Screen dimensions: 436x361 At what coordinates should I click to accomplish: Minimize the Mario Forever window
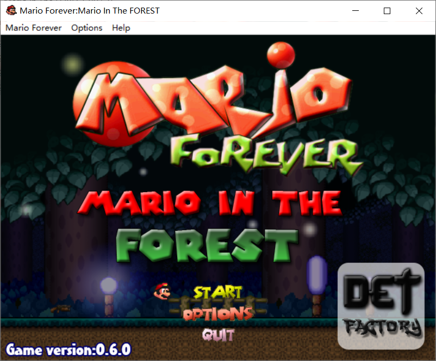pos(356,11)
